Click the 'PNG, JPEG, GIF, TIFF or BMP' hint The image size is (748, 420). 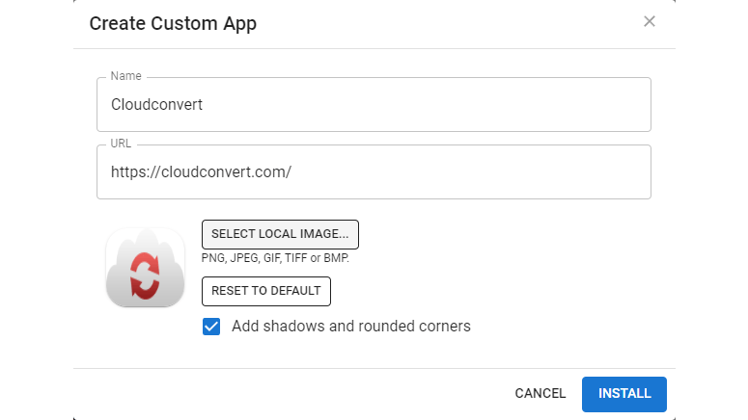[x=275, y=258]
